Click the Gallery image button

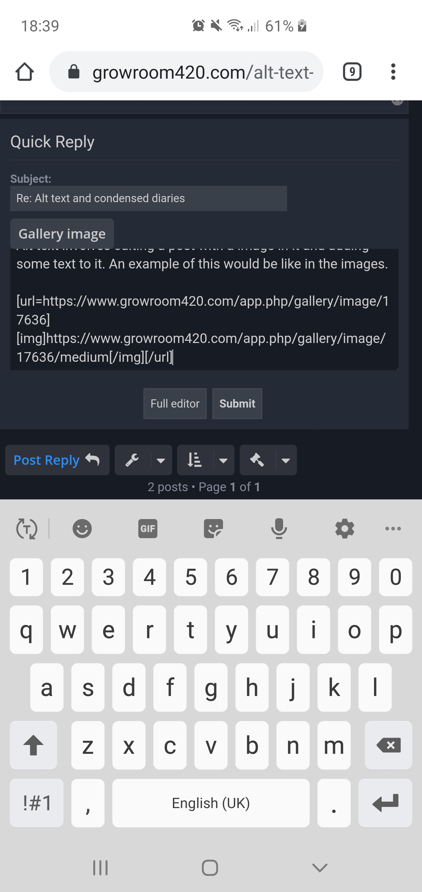pos(62,234)
